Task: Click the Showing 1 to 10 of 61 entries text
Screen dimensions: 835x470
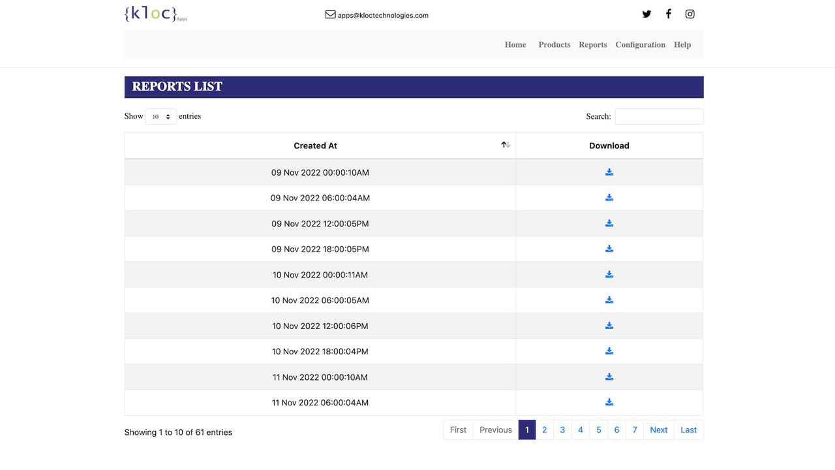Action: pyautogui.click(x=178, y=432)
